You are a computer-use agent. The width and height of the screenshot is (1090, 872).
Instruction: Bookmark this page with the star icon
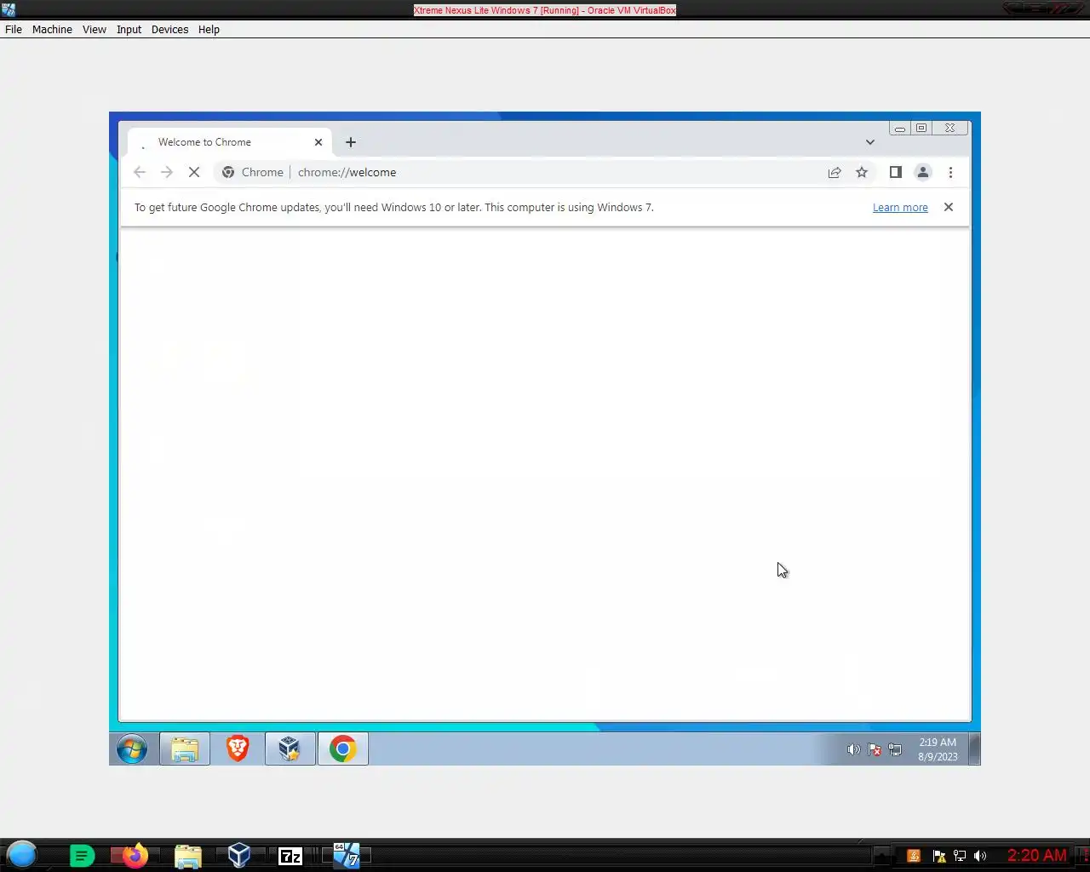tap(862, 172)
